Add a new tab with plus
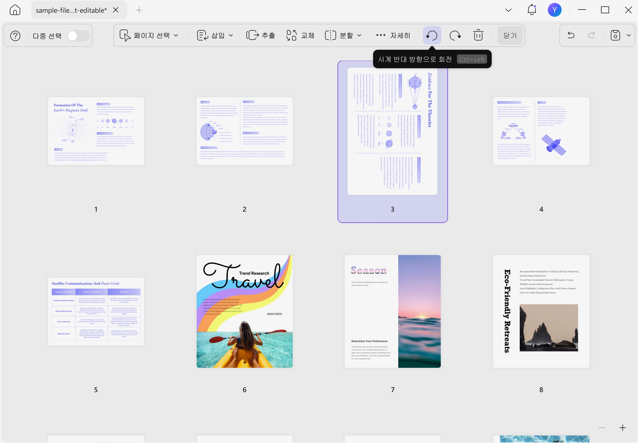The width and height of the screenshot is (638, 443). pyautogui.click(x=139, y=10)
